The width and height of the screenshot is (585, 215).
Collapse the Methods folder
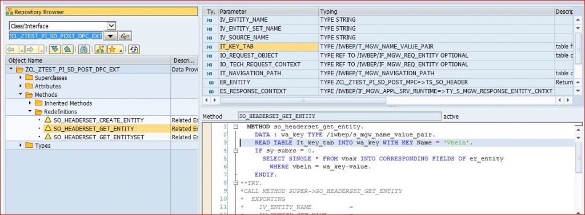tap(21, 95)
